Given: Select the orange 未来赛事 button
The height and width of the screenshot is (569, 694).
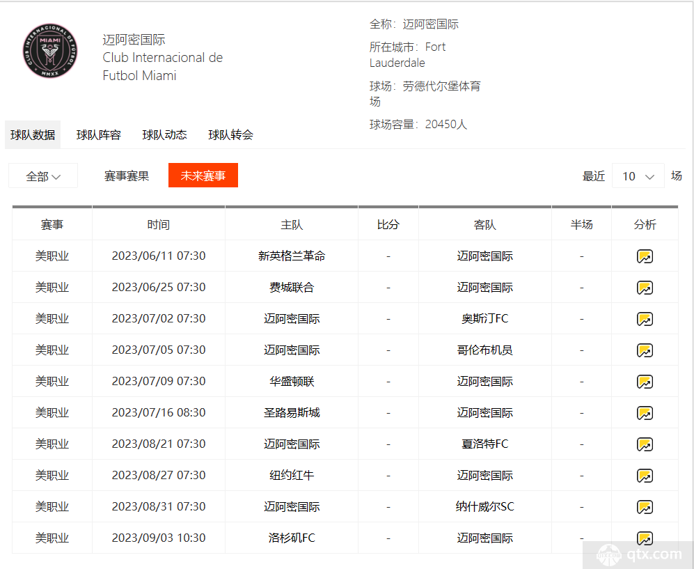Looking at the screenshot, I should (x=203, y=176).
